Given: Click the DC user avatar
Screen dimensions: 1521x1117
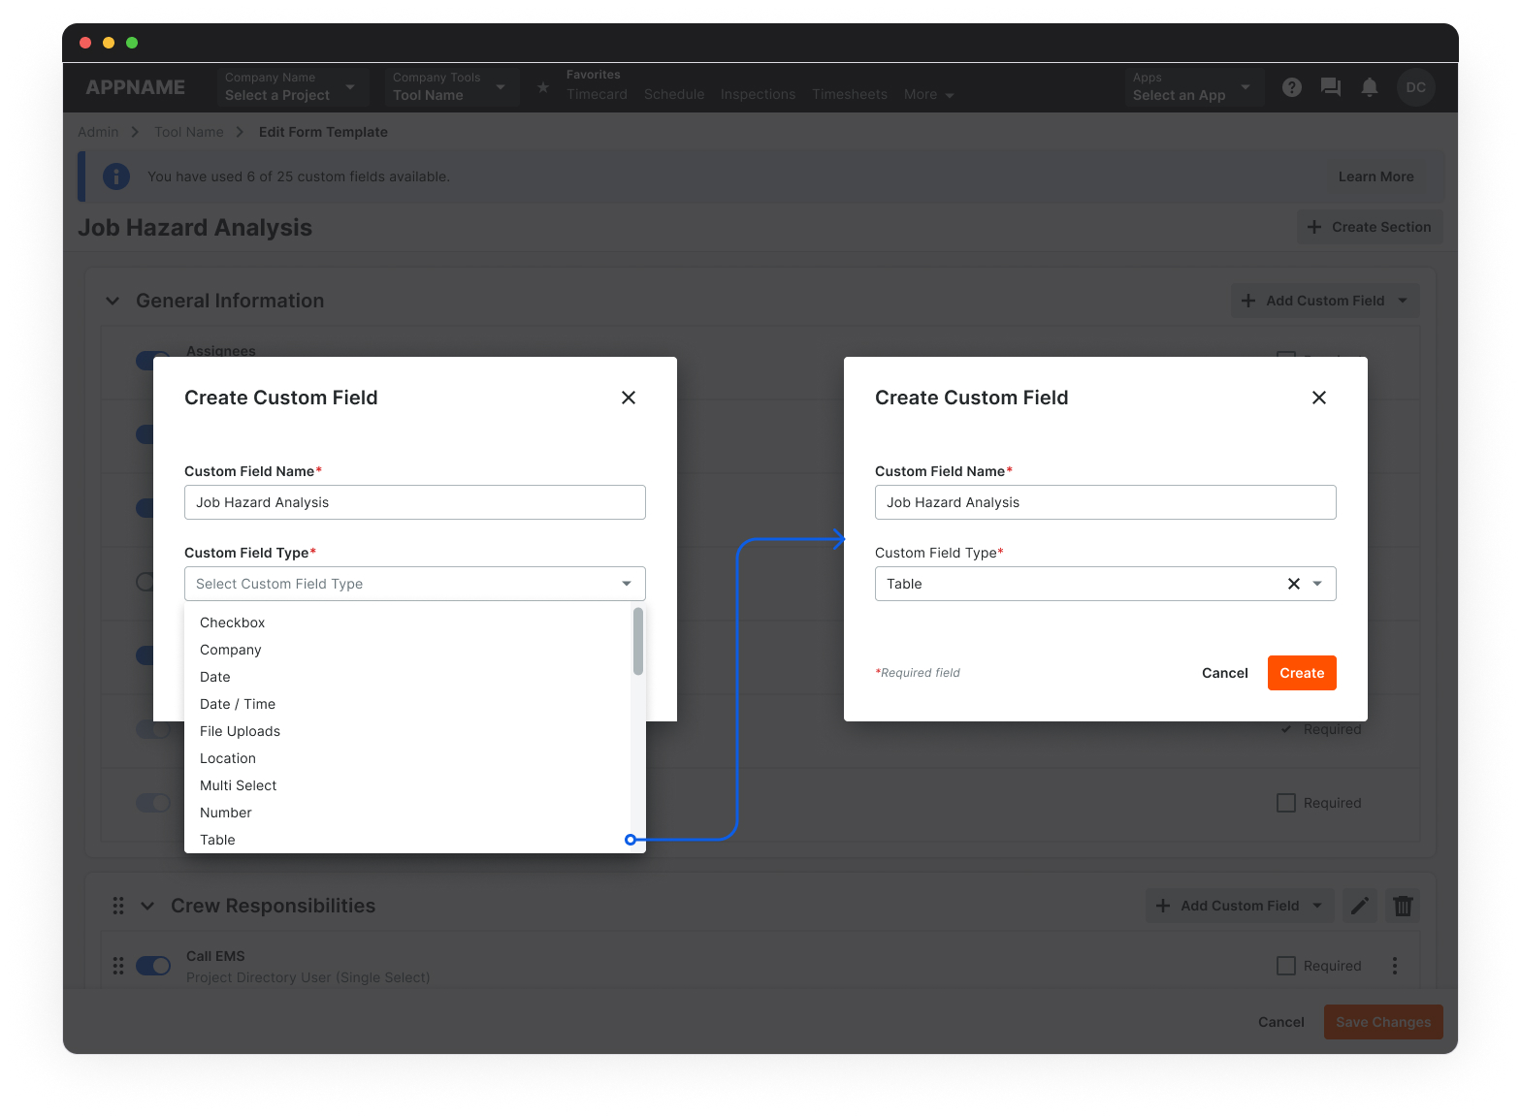Looking at the screenshot, I should pos(1415,87).
